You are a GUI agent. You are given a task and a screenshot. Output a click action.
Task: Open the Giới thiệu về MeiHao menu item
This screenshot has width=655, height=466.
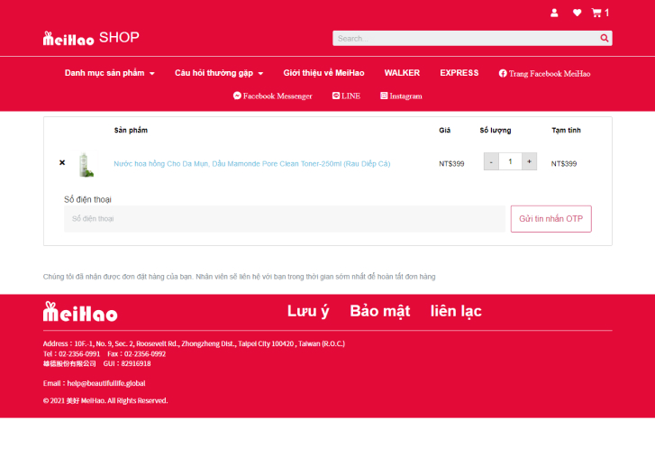(x=323, y=73)
